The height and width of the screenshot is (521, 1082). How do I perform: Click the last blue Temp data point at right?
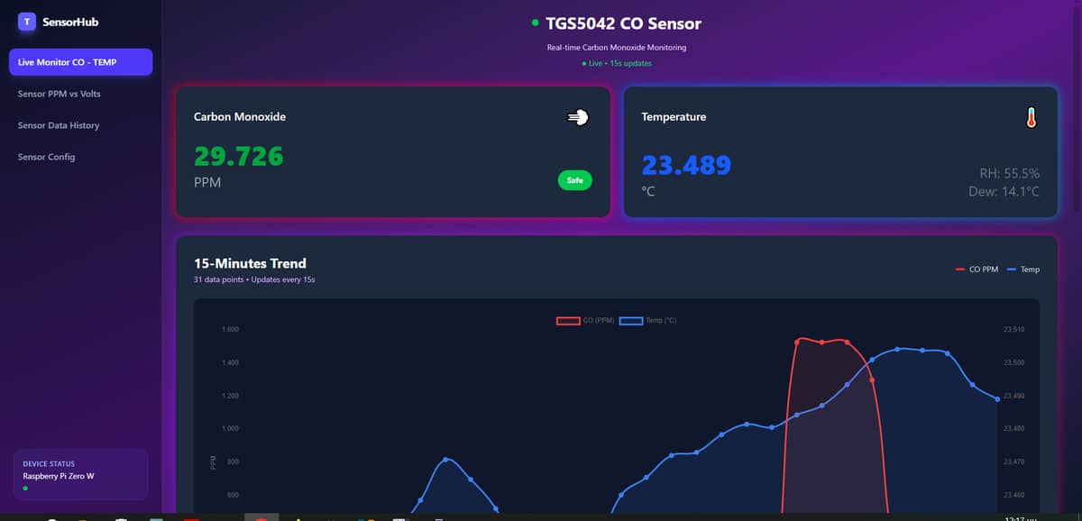tap(997, 398)
